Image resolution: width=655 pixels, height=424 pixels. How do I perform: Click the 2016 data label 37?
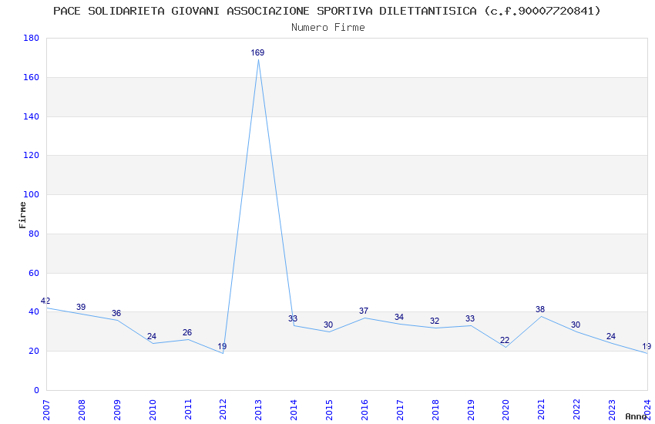[364, 311]
